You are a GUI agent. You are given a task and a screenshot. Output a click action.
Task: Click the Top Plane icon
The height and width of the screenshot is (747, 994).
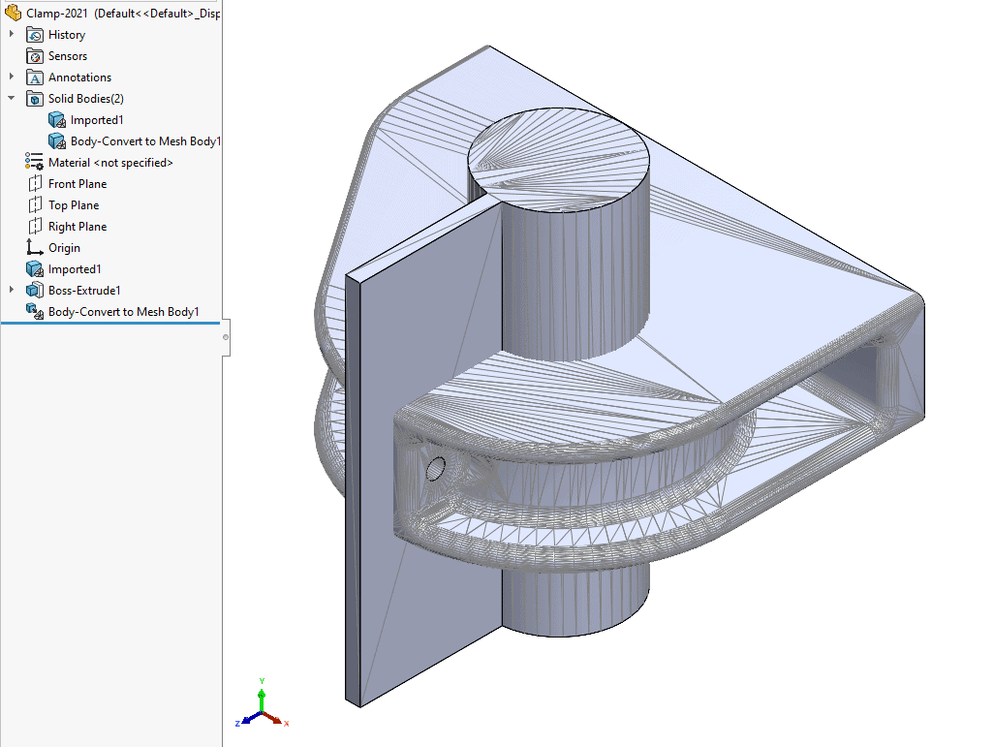[37, 204]
